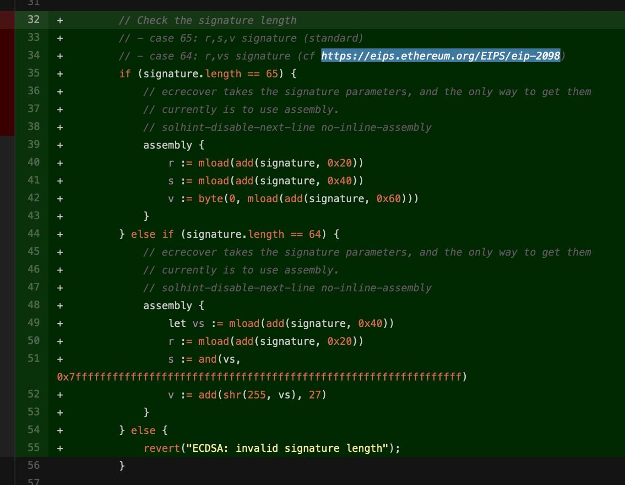Click "v := byte(0, mload(add(signature, 0x60)))" statement

tap(293, 199)
